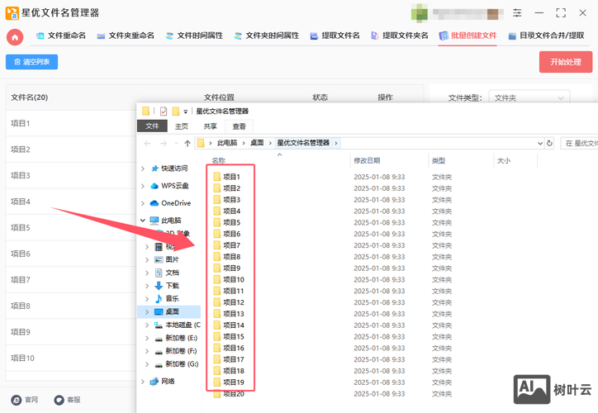This screenshot has height=413, width=598.
Task: Switch to 文件夹时间属性 tab
Action: coord(267,36)
